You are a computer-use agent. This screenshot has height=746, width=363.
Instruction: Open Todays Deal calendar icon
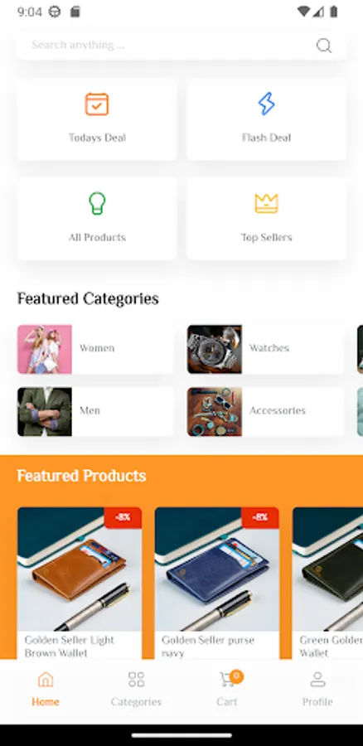point(97,104)
